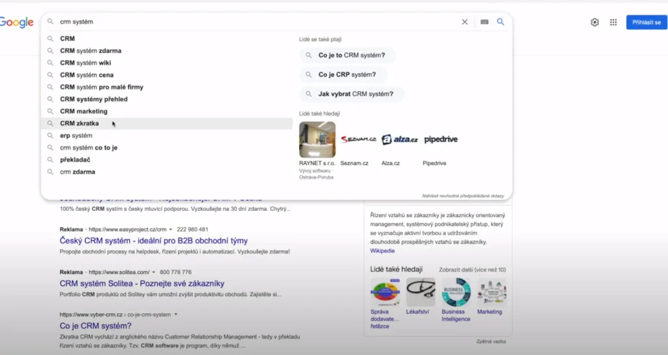Click the 'Seznam.cz' caption text
668x355 pixels.
coord(354,163)
